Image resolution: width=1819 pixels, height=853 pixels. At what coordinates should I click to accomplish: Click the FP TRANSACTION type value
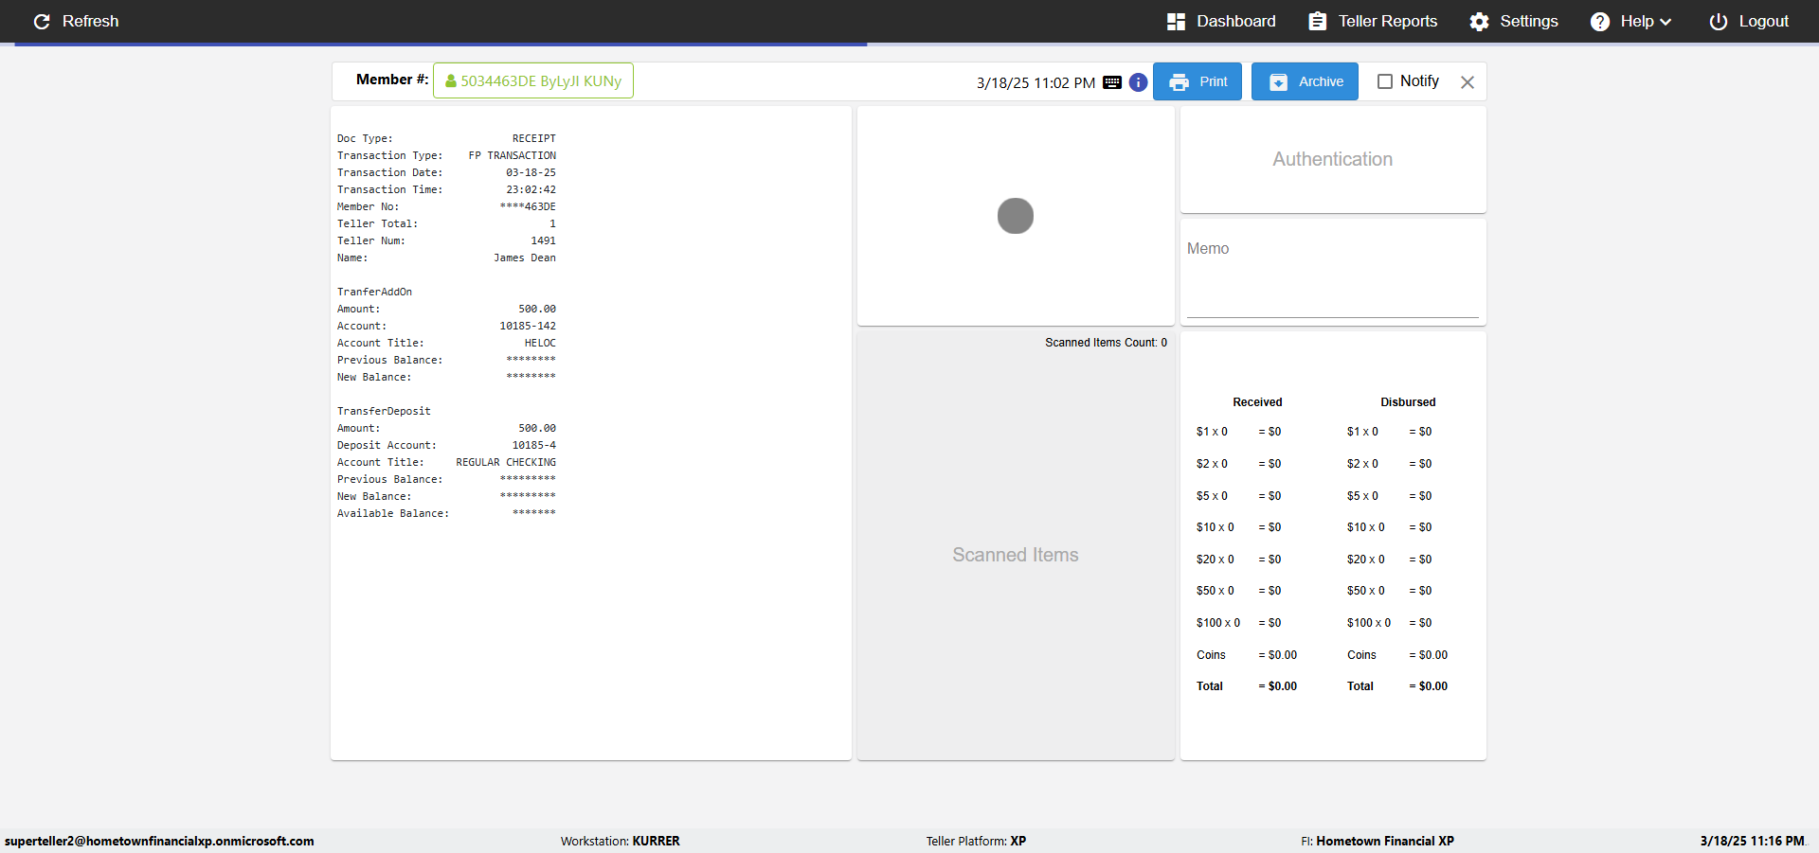click(513, 155)
